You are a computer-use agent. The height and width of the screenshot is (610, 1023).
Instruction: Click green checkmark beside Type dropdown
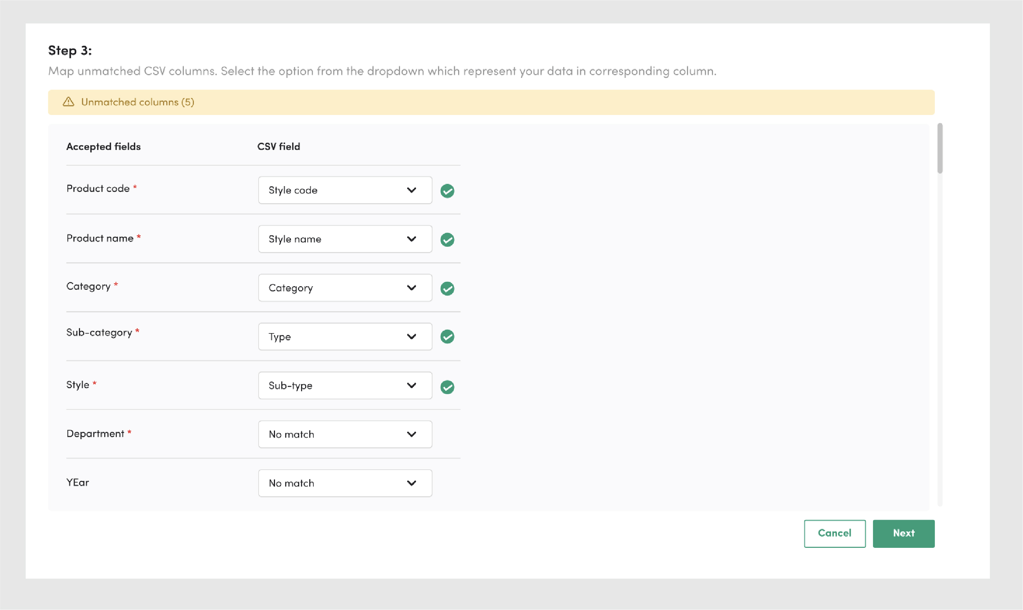[x=447, y=337]
